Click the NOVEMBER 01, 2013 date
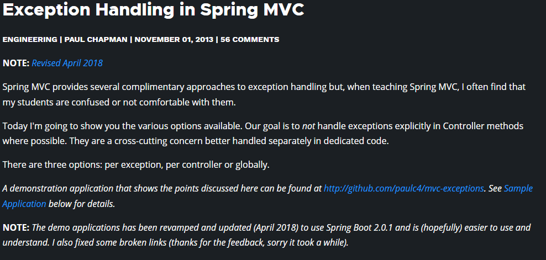This screenshot has height=260, width=546. tap(174, 39)
